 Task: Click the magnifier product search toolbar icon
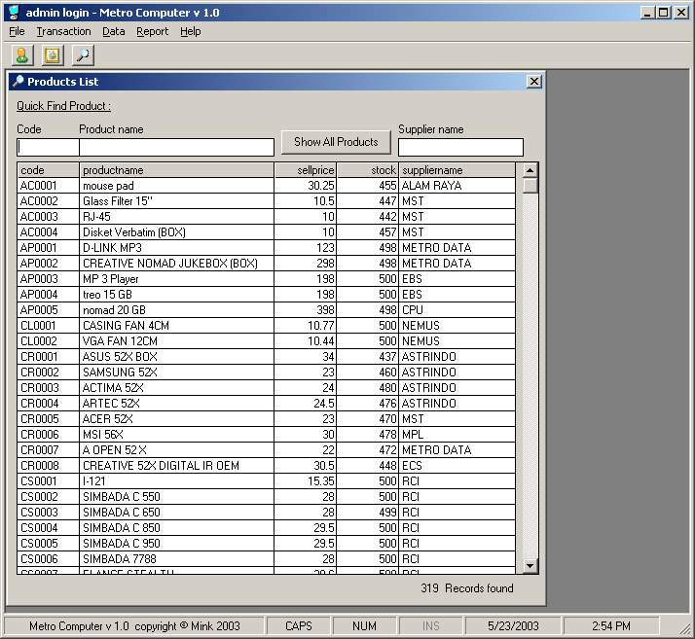click(x=83, y=55)
